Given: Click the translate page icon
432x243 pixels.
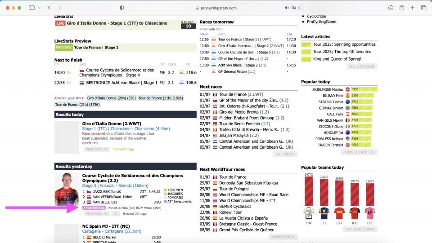Looking at the screenshot, I should (x=293, y=8).
